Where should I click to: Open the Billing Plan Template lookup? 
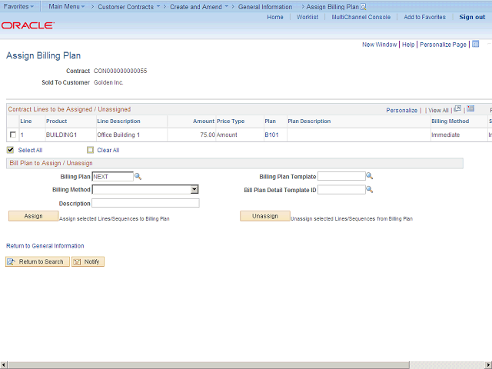(x=370, y=176)
